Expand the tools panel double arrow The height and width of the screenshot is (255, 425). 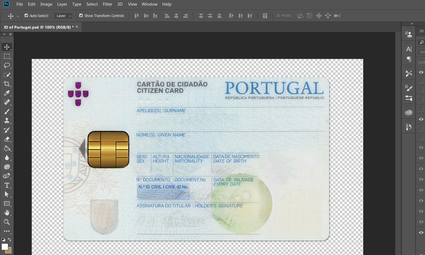tap(4, 34)
